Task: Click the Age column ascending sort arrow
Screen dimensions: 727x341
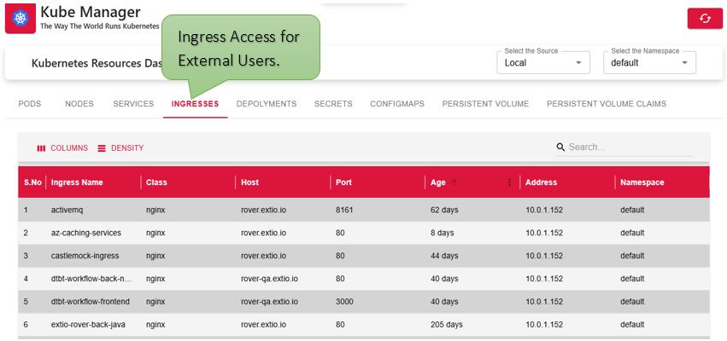Action: (x=454, y=182)
